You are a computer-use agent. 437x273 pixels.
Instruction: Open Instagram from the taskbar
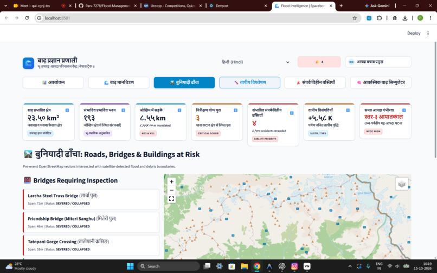tap(294, 266)
